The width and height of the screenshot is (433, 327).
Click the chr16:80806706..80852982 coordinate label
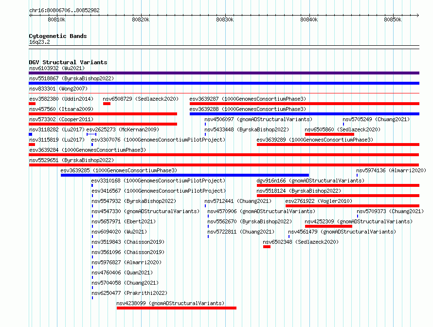(x=64, y=10)
